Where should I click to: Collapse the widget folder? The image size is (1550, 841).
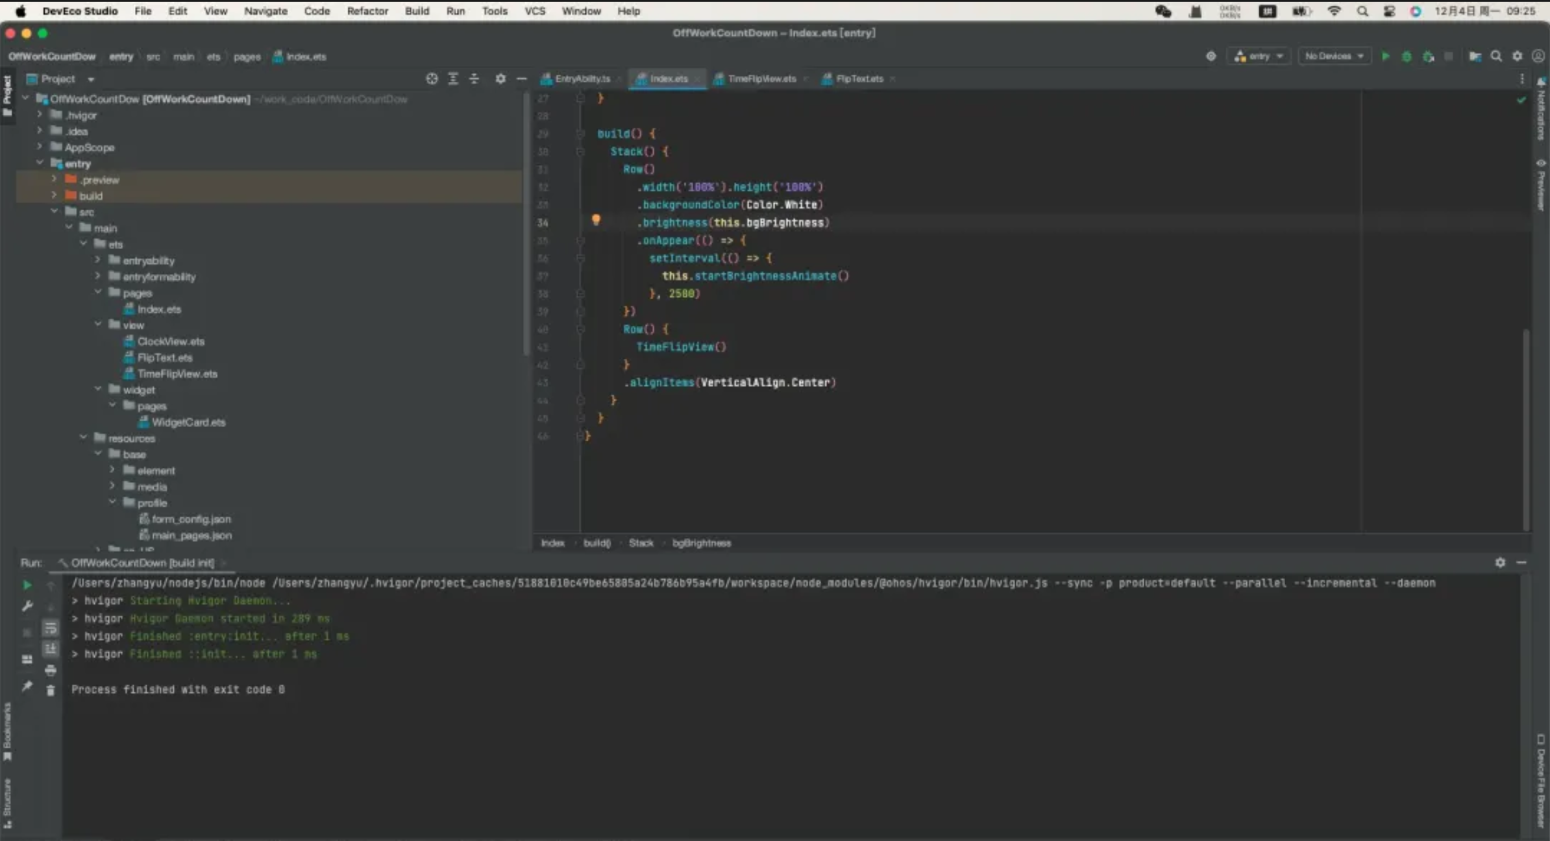(98, 389)
